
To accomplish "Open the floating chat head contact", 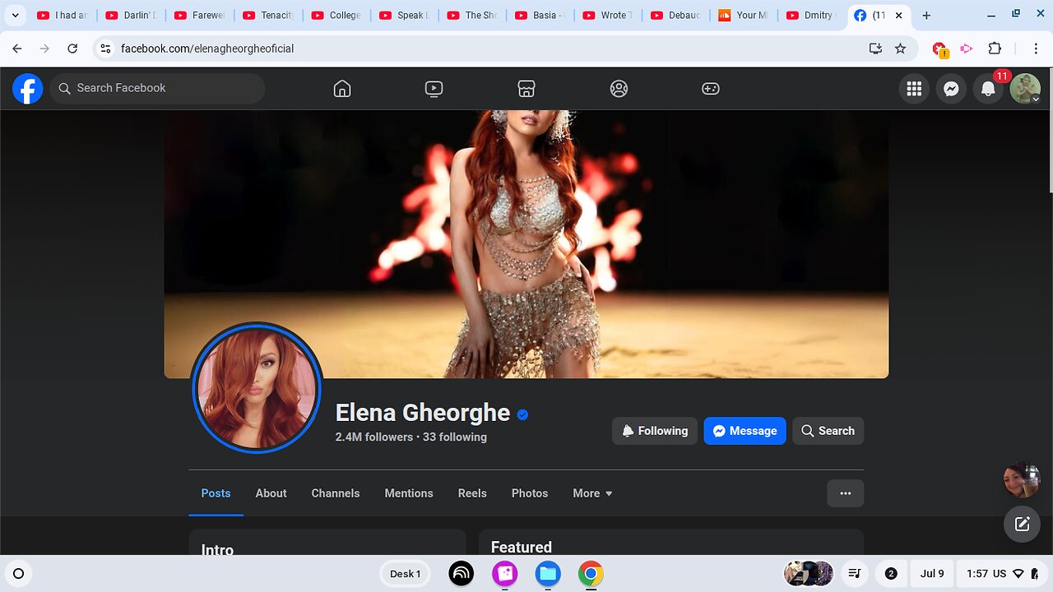I will (1022, 479).
